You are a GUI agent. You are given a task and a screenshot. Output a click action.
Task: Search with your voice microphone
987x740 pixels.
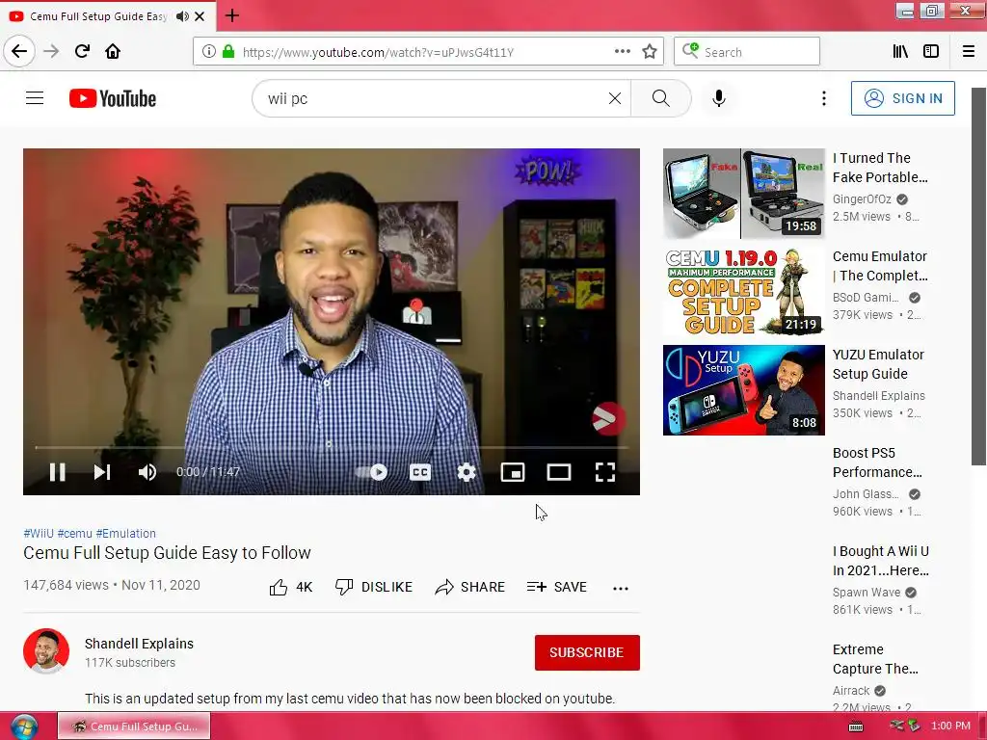coord(719,98)
